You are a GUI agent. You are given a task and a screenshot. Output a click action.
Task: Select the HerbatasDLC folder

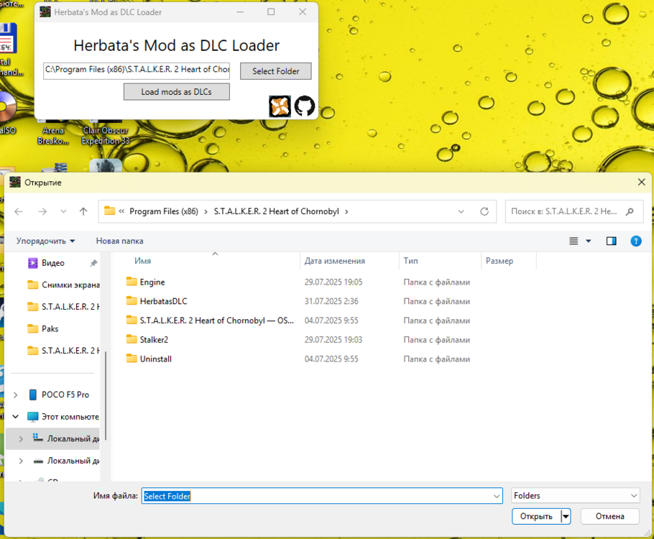click(163, 301)
